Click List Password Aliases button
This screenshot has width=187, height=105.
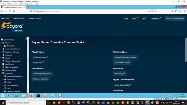pyautogui.click(x=122, y=62)
